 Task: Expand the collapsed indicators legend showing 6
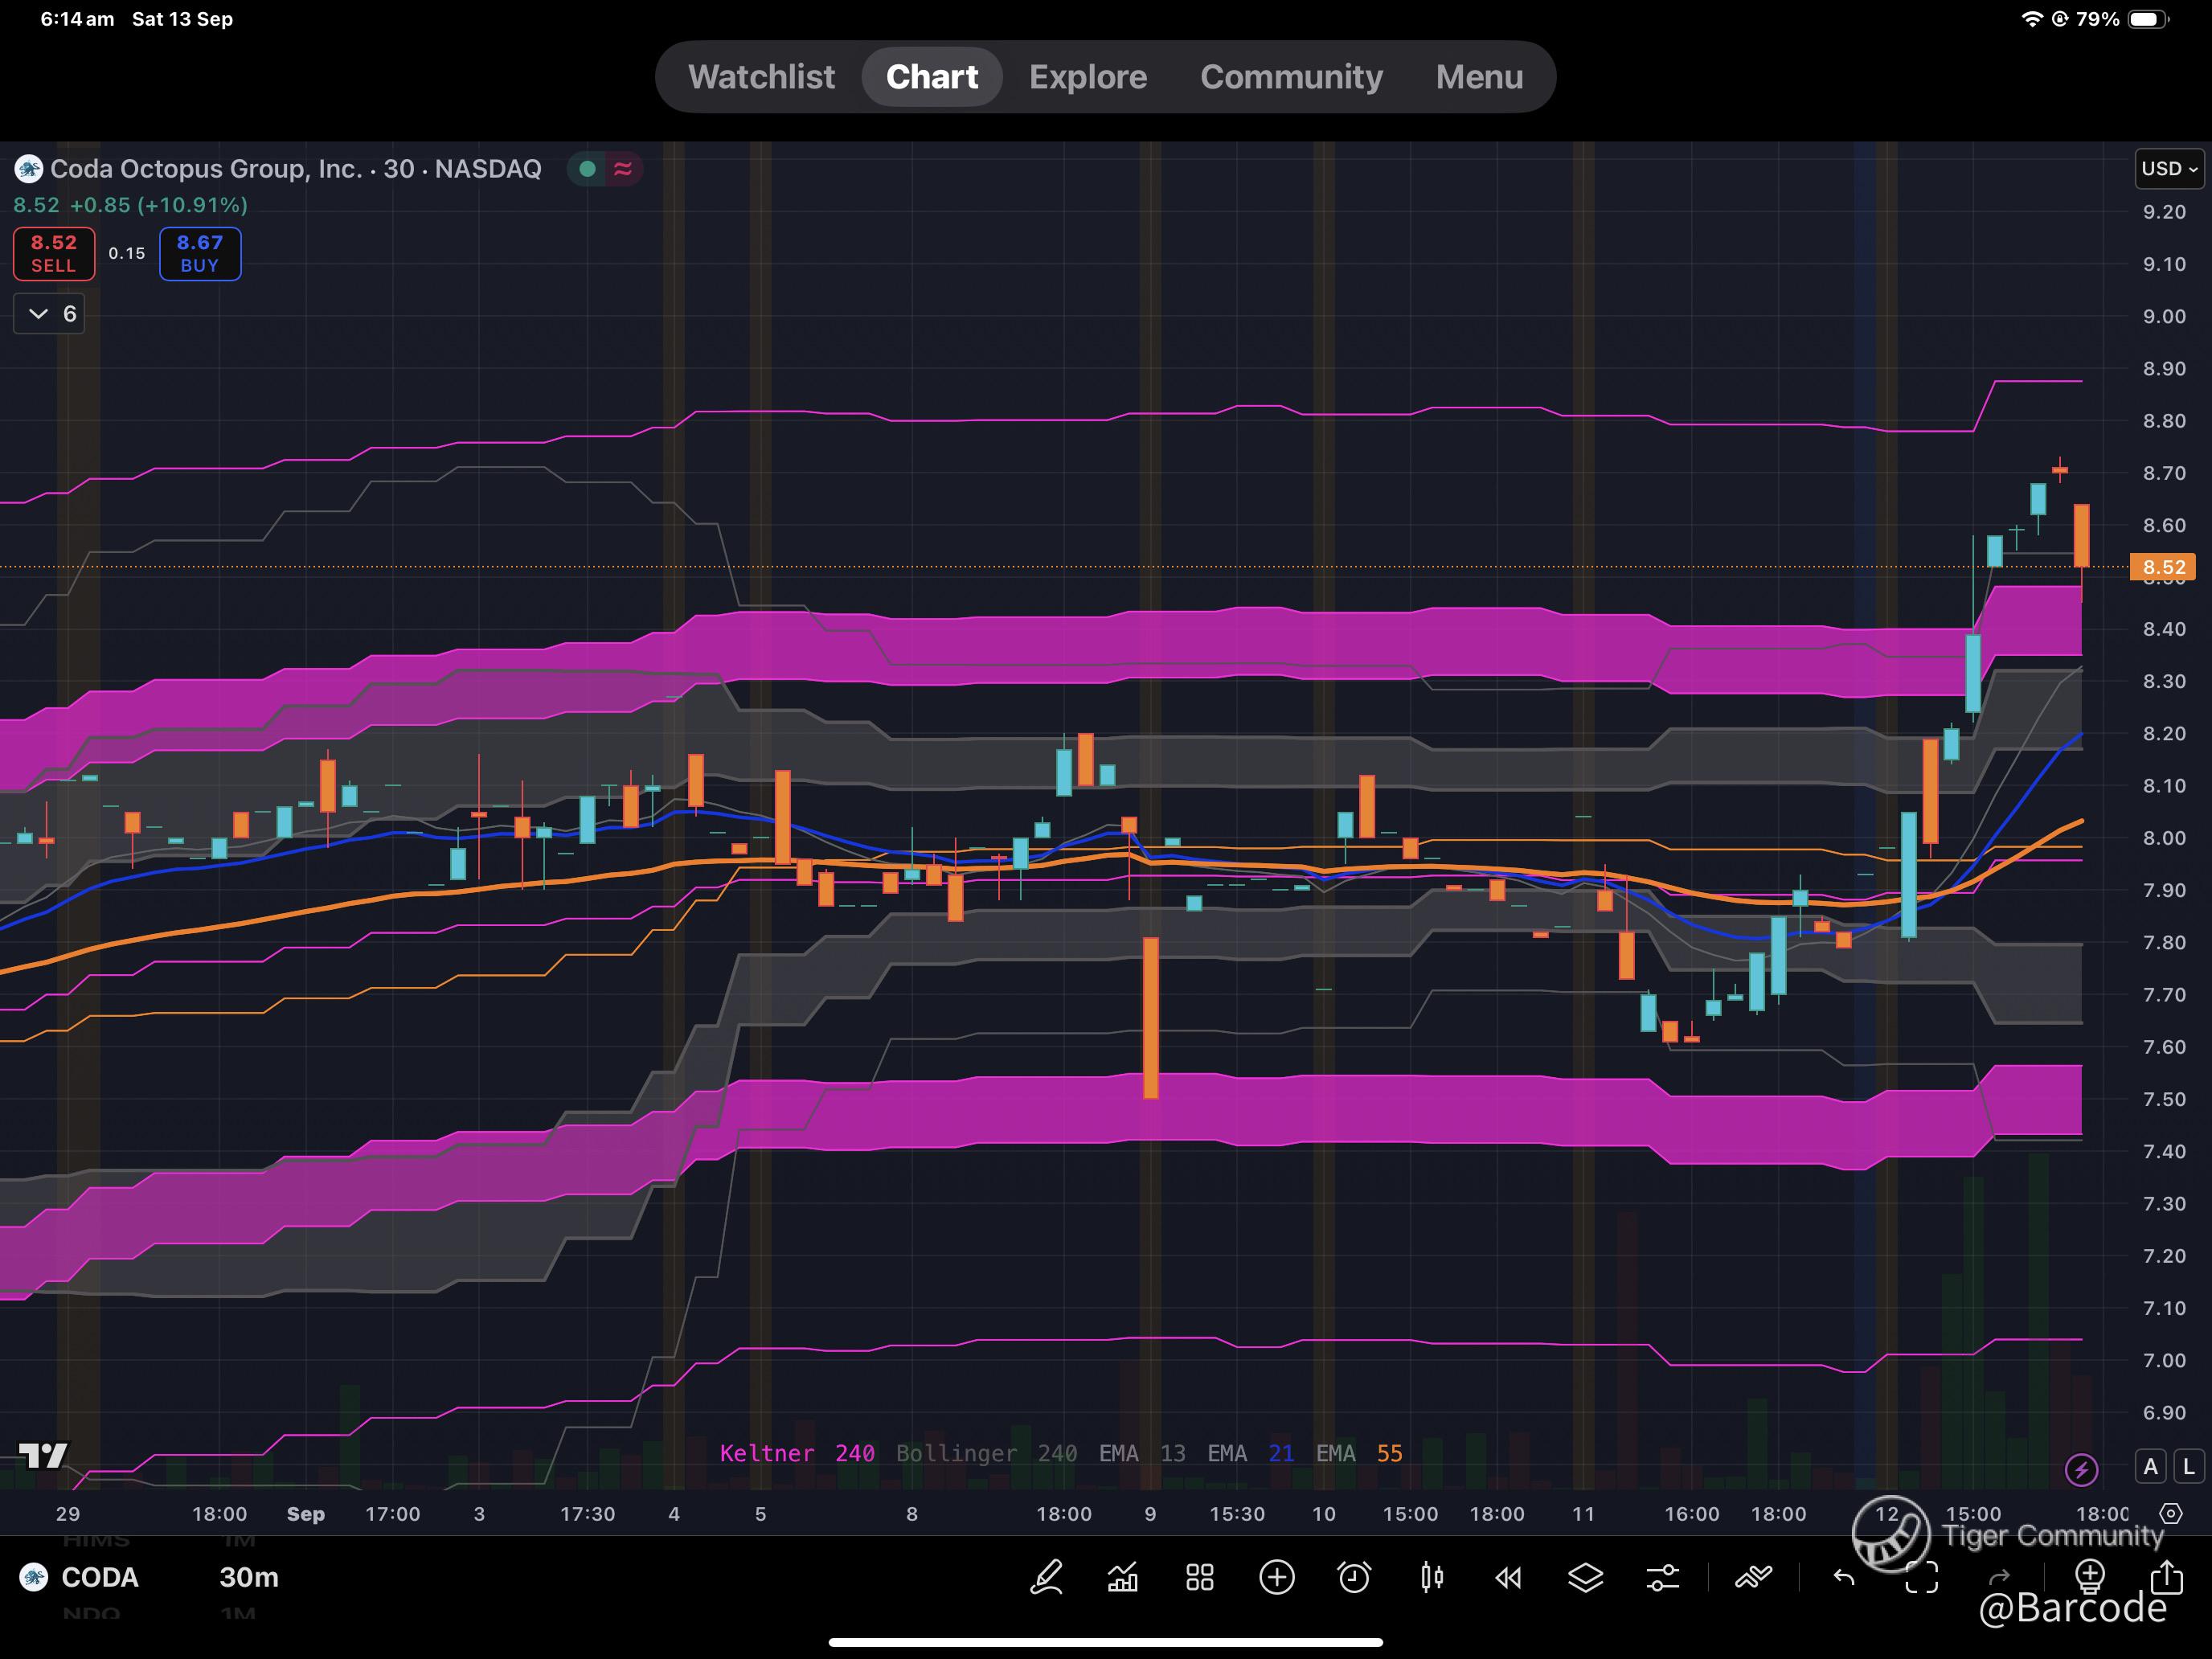pyautogui.click(x=50, y=314)
